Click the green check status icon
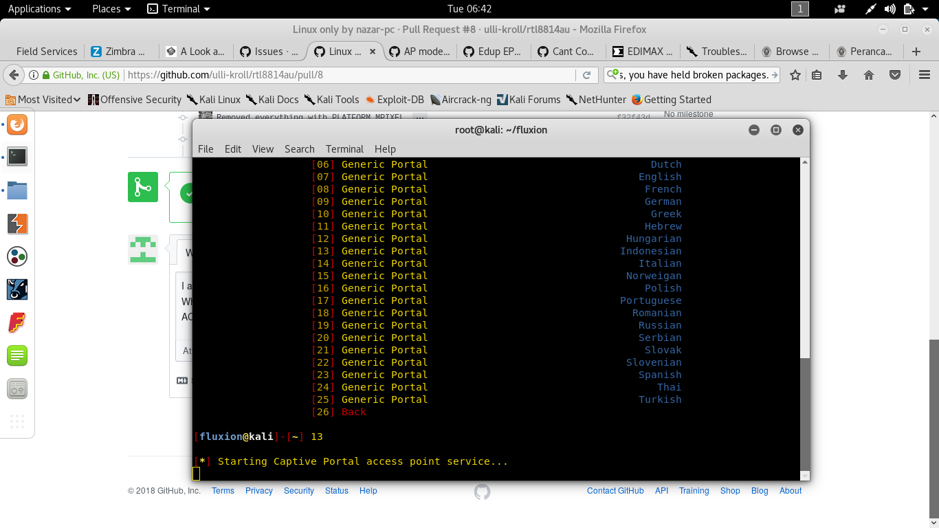939x528 pixels. point(186,193)
